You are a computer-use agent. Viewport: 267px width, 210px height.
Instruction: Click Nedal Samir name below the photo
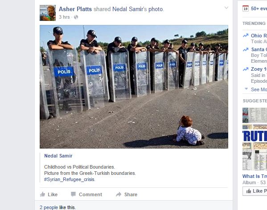pos(58,156)
